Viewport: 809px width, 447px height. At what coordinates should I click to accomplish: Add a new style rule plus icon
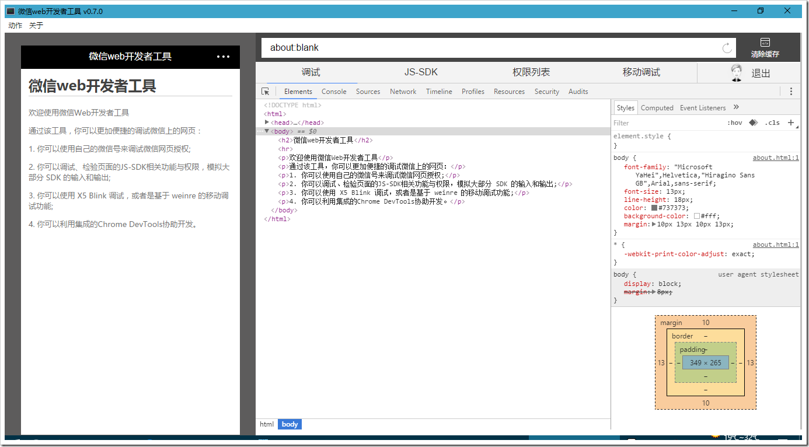pos(791,123)
